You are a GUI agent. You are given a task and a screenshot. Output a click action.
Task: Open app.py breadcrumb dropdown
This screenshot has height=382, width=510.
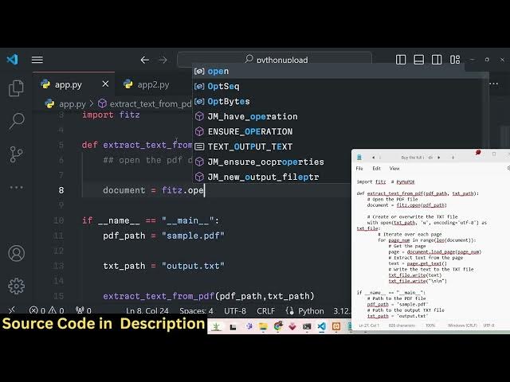coord(72,103)
